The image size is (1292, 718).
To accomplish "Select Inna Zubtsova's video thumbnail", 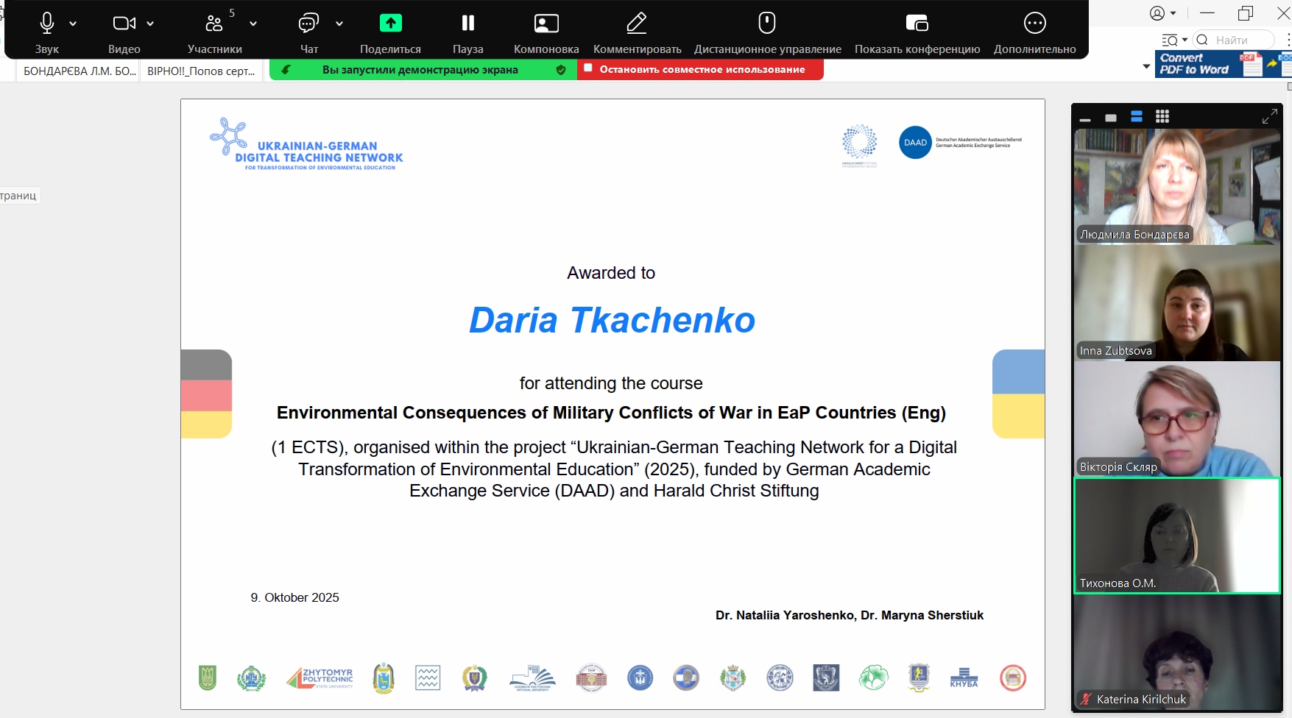I will 1176,303.
